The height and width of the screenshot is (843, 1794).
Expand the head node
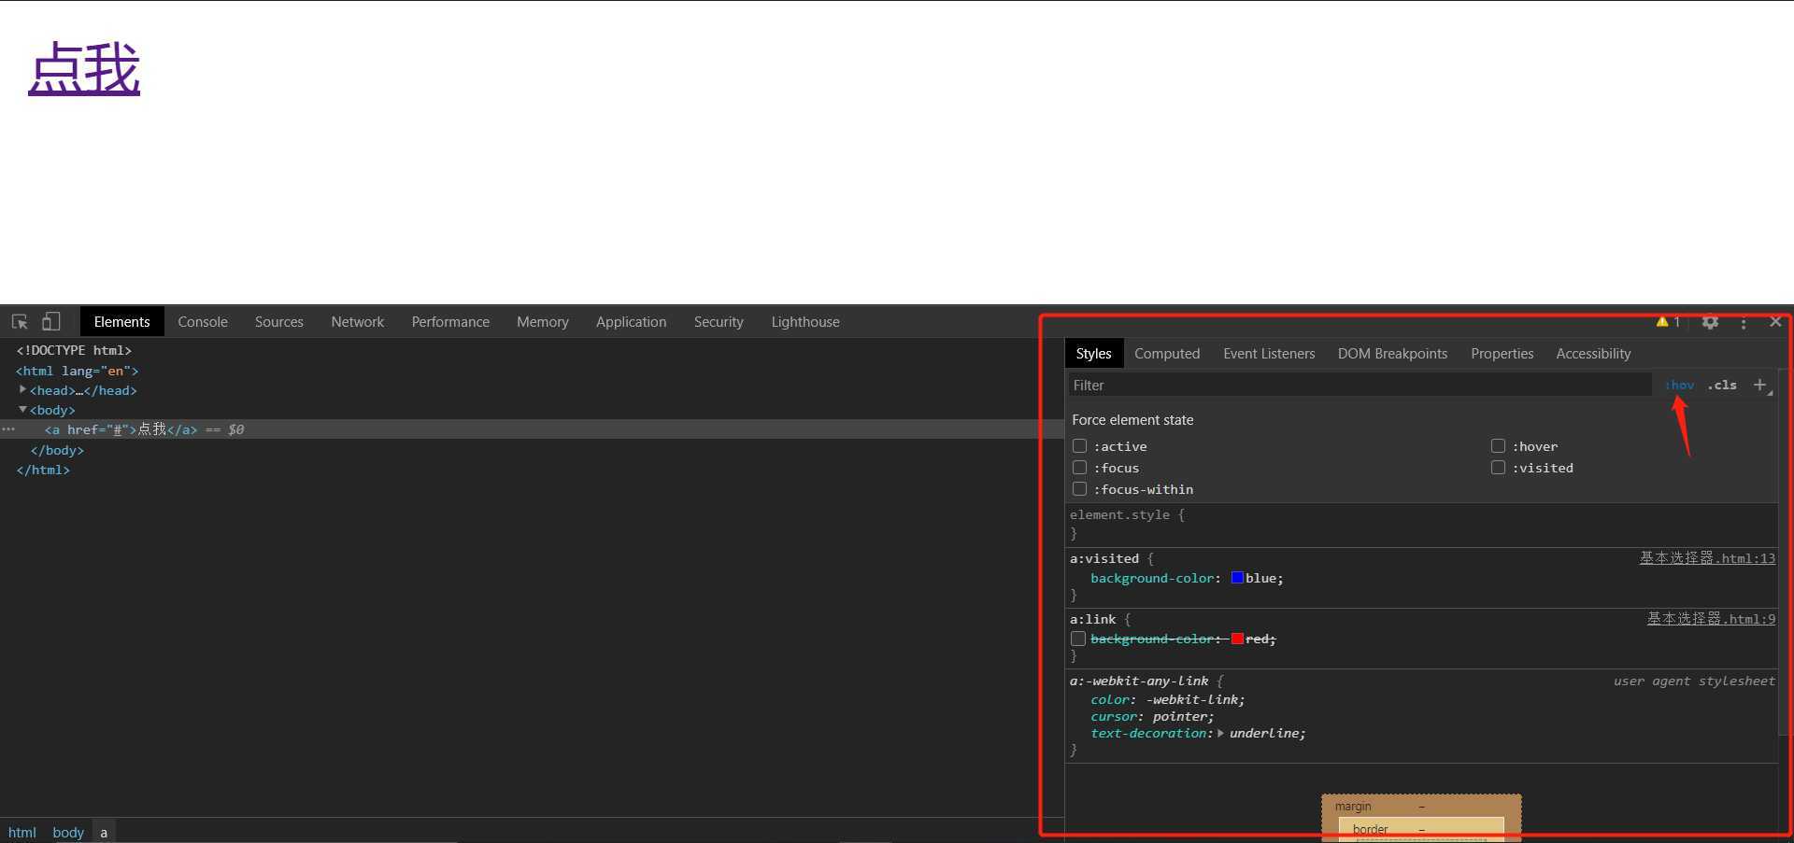point(22,389)
